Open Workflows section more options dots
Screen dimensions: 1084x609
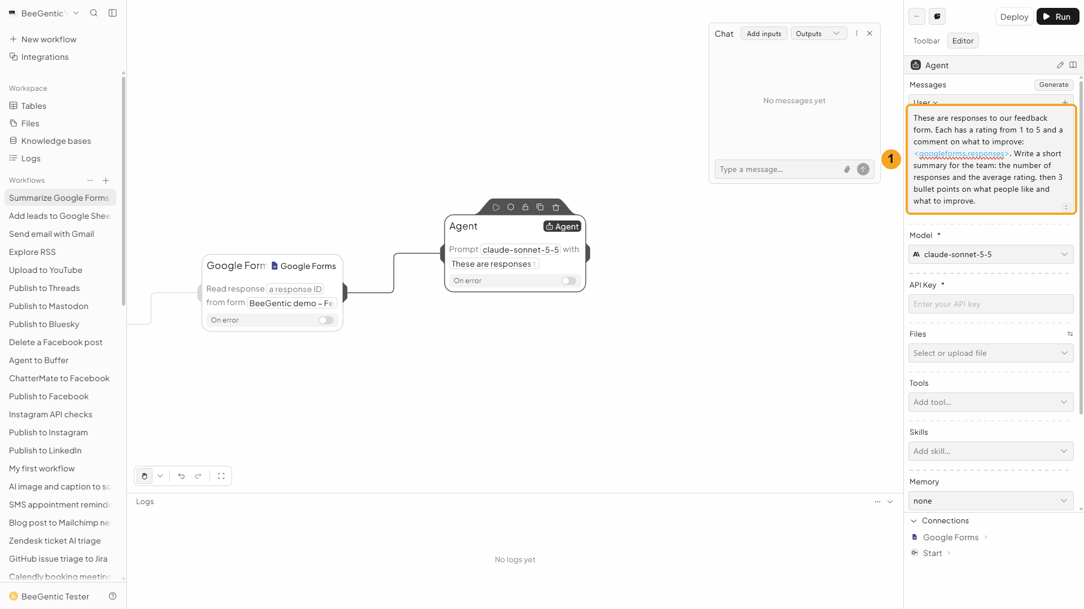point(90,180)
